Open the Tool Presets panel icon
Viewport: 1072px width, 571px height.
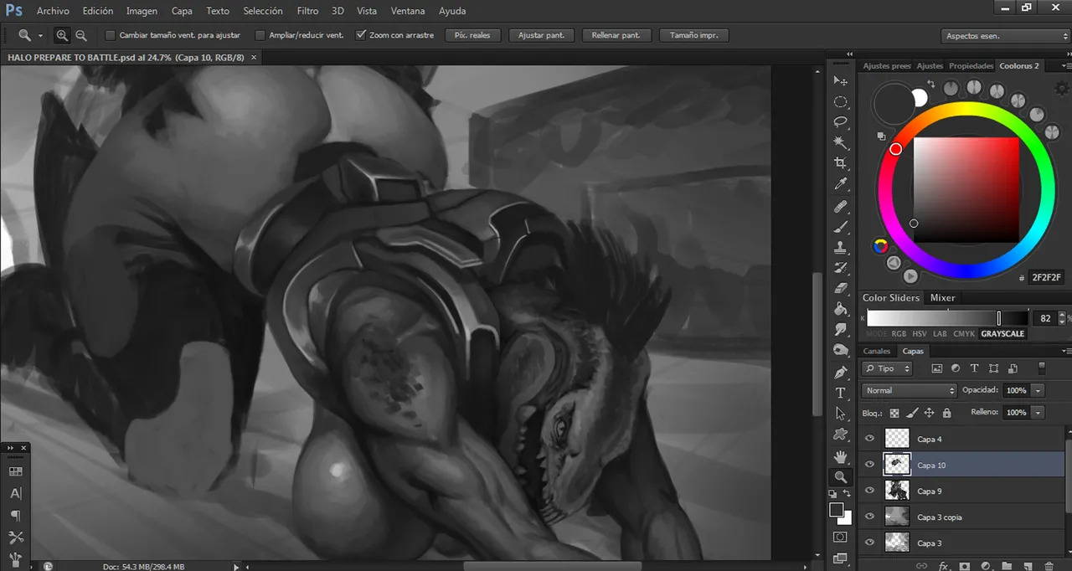15,537
